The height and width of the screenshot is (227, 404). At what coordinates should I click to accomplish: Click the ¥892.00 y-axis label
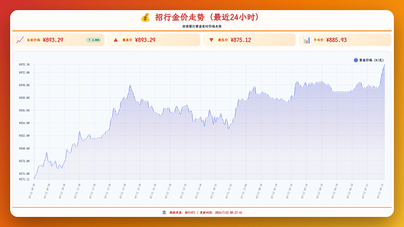[24, 73]
